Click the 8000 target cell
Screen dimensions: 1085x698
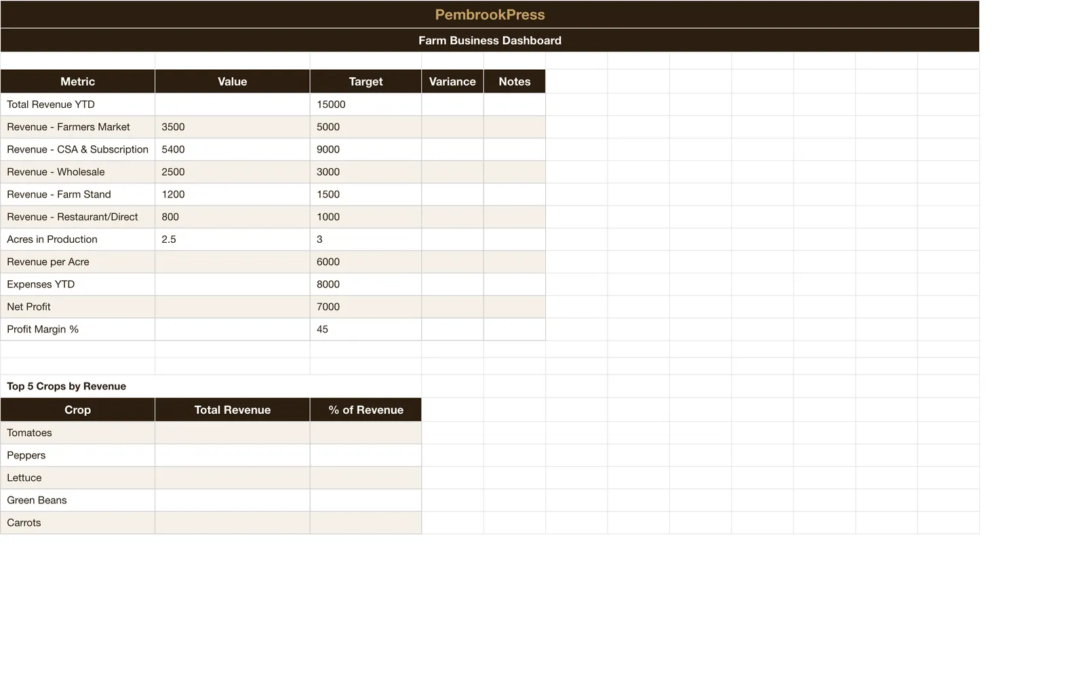tap(366, 284)
